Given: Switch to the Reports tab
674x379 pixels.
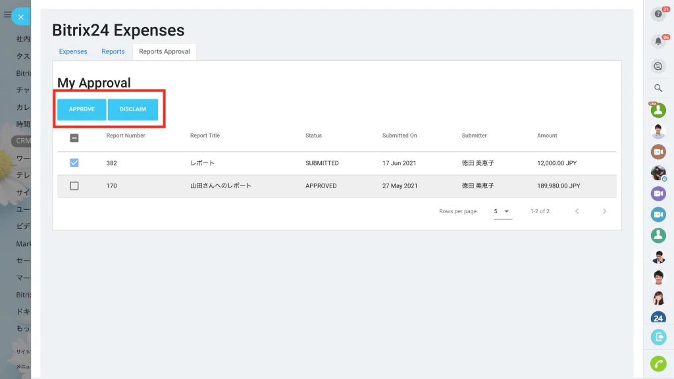Looking at the screenshot, I should (113, 51).
